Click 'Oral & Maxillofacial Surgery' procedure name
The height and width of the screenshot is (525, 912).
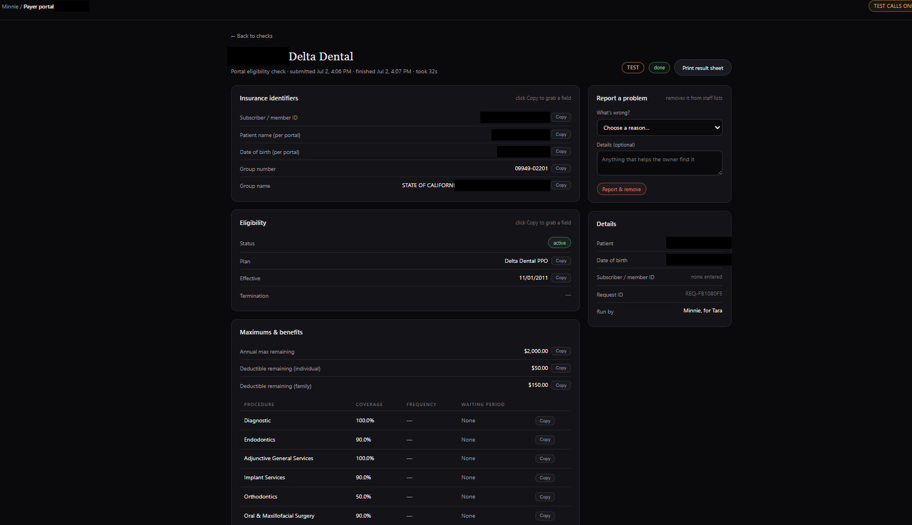(279, 516)
